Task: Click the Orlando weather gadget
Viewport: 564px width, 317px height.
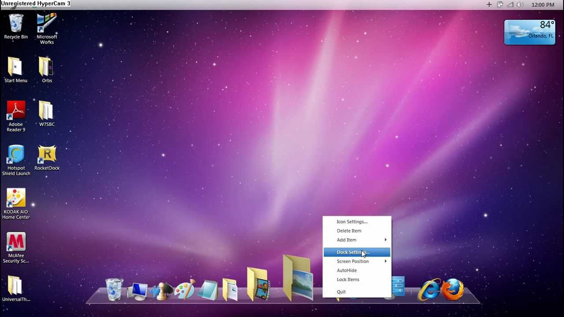Action: point(529,32)
